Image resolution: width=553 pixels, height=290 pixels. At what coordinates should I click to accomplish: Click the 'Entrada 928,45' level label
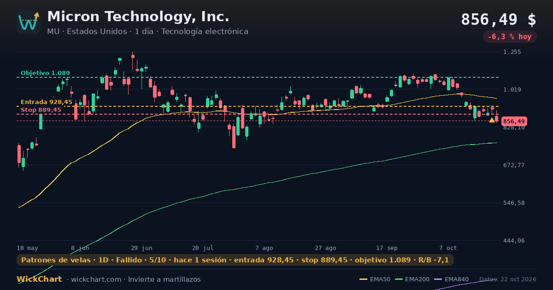(x=47, y=102)
